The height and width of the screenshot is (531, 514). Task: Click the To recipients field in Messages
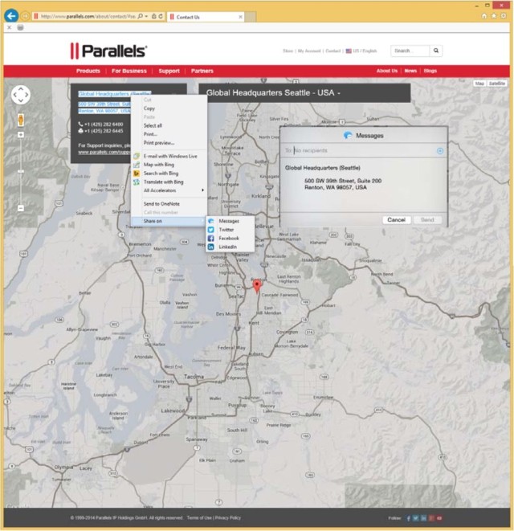point(361,151)
